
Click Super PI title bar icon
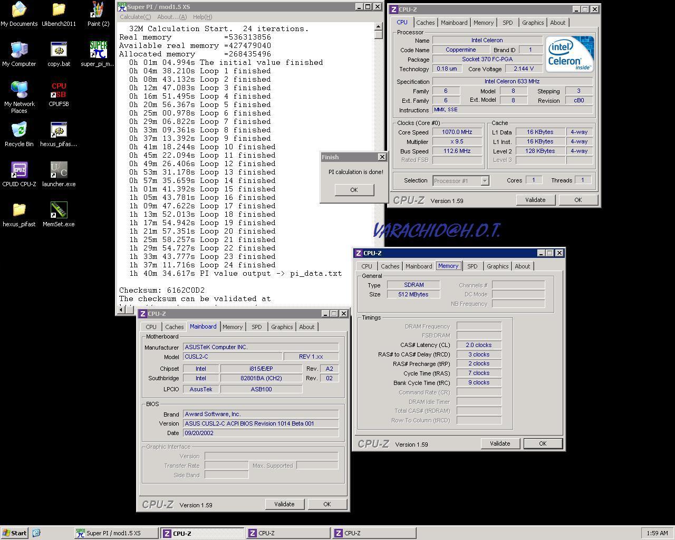(122, 7)
